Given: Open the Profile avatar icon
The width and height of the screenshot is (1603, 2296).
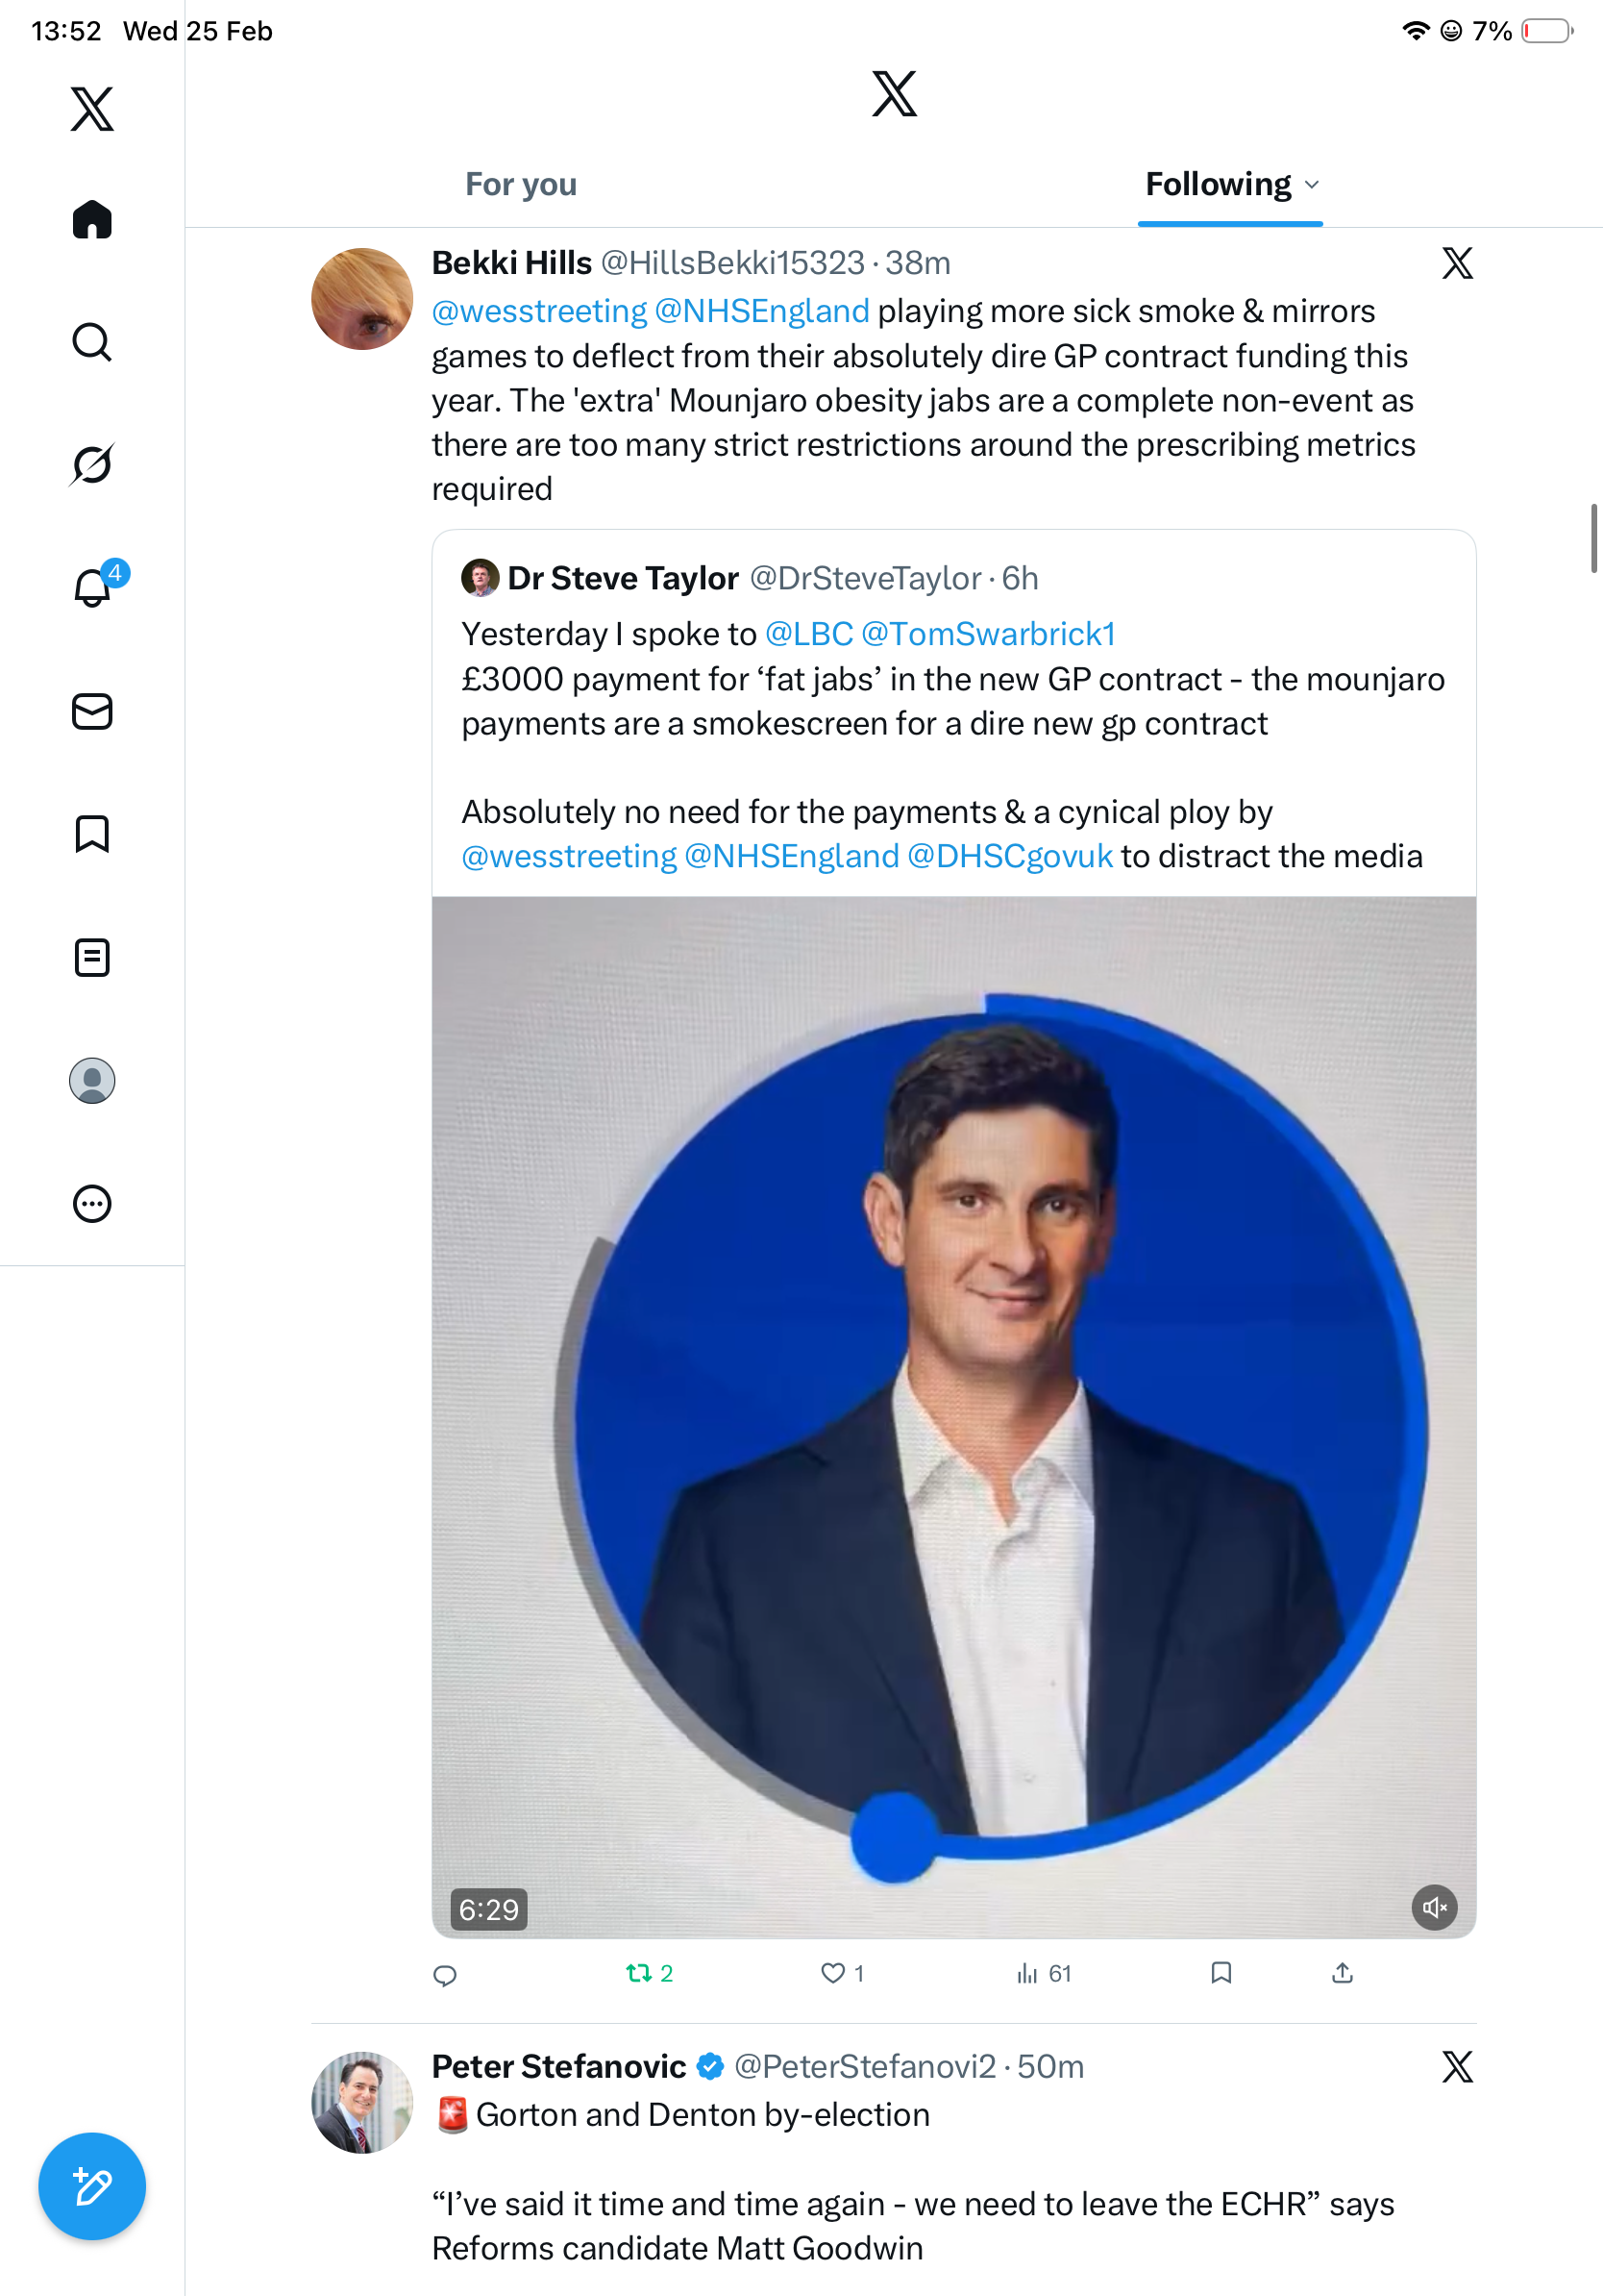Looking at the screenshot, I should [x=92, y=1081].
